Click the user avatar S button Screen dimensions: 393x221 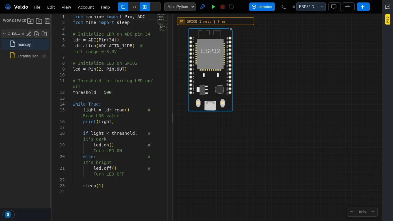tap(8, 215)
